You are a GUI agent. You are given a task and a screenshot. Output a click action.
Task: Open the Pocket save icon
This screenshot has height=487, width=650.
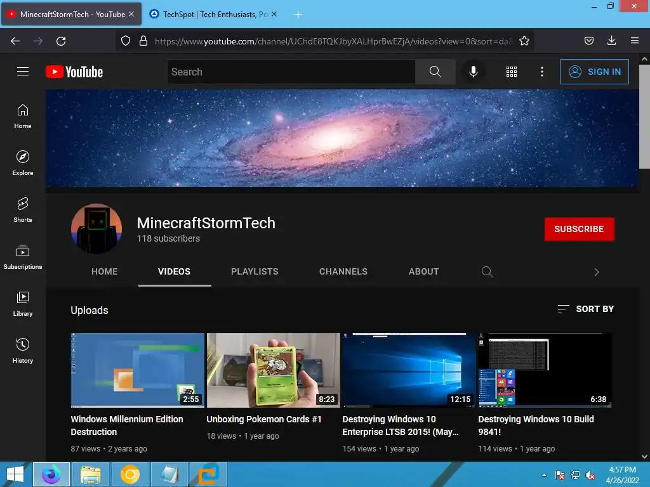point(588,41)
